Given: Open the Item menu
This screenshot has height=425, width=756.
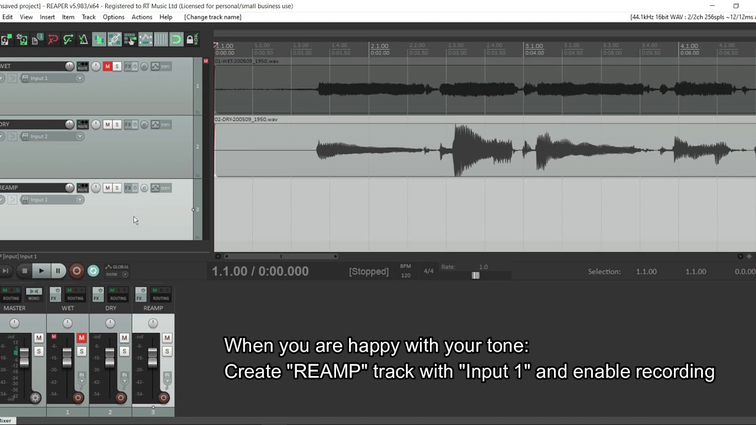Looking at the screenshot, I should [x=68, y=17].
